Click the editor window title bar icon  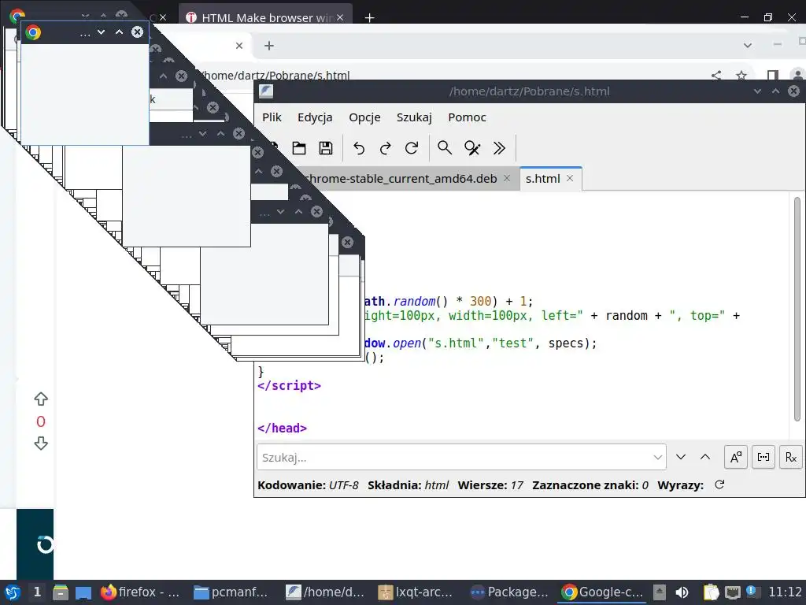(266, 91)
